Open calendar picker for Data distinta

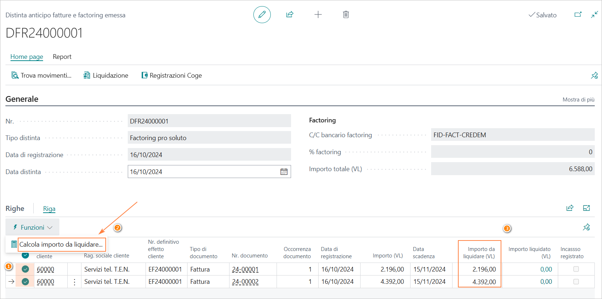pos(284,172)
